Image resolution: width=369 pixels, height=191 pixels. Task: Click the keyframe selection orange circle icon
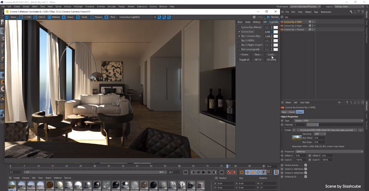click(x=242, y=172)
